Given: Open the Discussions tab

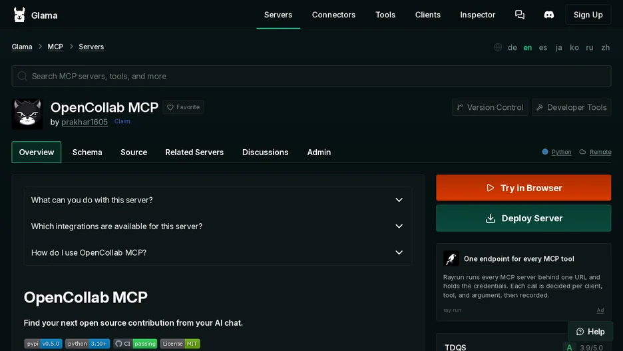Looking at the screenshot, I should click(266, 153).
